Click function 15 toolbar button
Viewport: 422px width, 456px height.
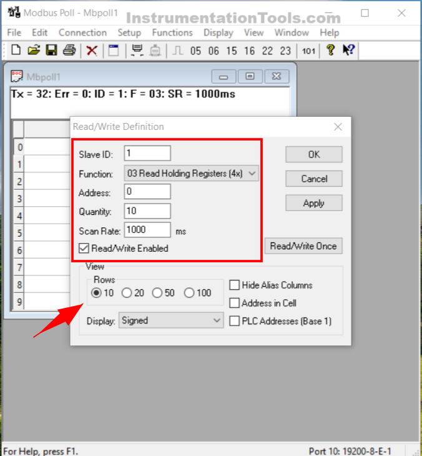pyautogui.click(x=232, y=51)
